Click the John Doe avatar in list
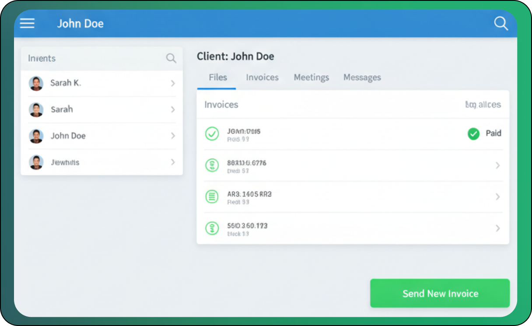Image resolution: width=532 pixels, height=326 pixels. coord(36,136)
